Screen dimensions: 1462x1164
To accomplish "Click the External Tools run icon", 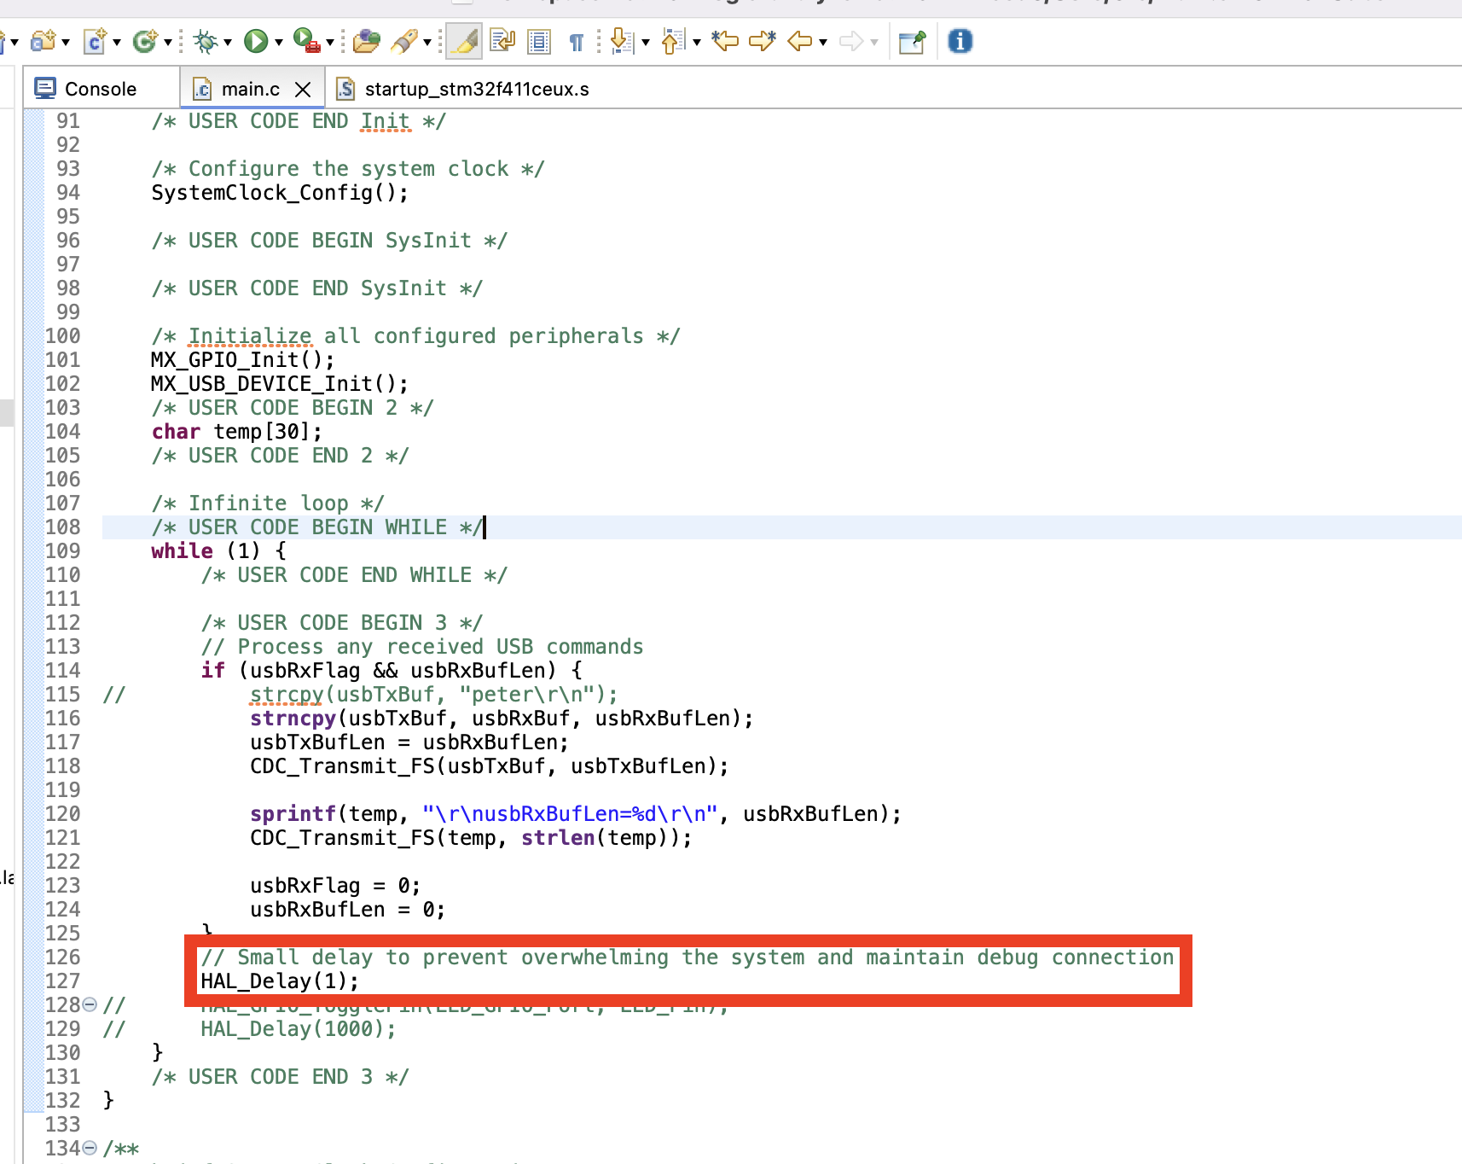I will (306, 41).
